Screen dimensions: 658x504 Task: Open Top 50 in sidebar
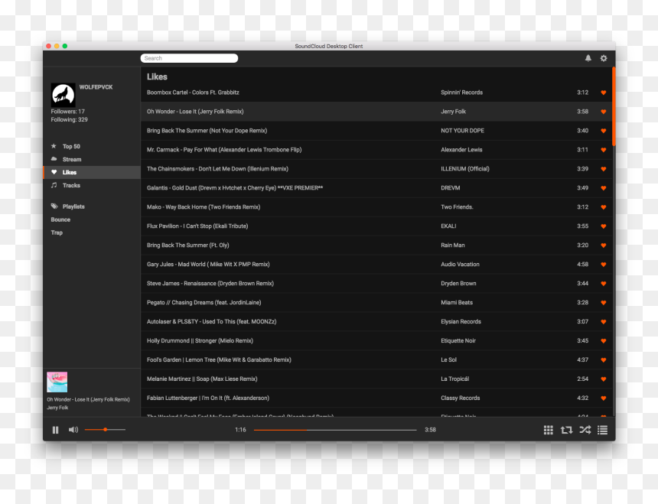(x=71, y=146)
